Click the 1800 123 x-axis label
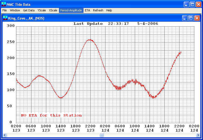 [x=76, y=128]
